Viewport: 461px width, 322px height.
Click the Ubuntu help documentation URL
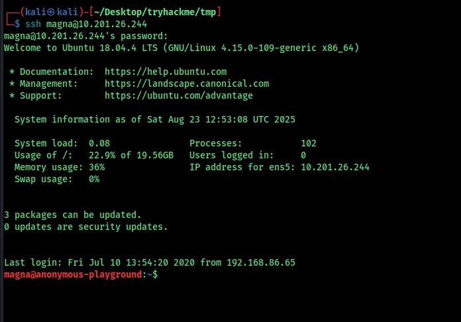point(166,72)
